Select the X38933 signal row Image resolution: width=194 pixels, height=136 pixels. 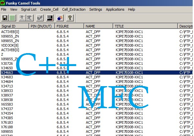pyautogui.click(x=96, y=91)
